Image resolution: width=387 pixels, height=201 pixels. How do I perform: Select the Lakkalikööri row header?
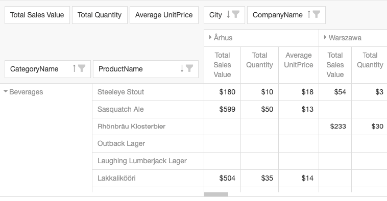click(148, 178)
